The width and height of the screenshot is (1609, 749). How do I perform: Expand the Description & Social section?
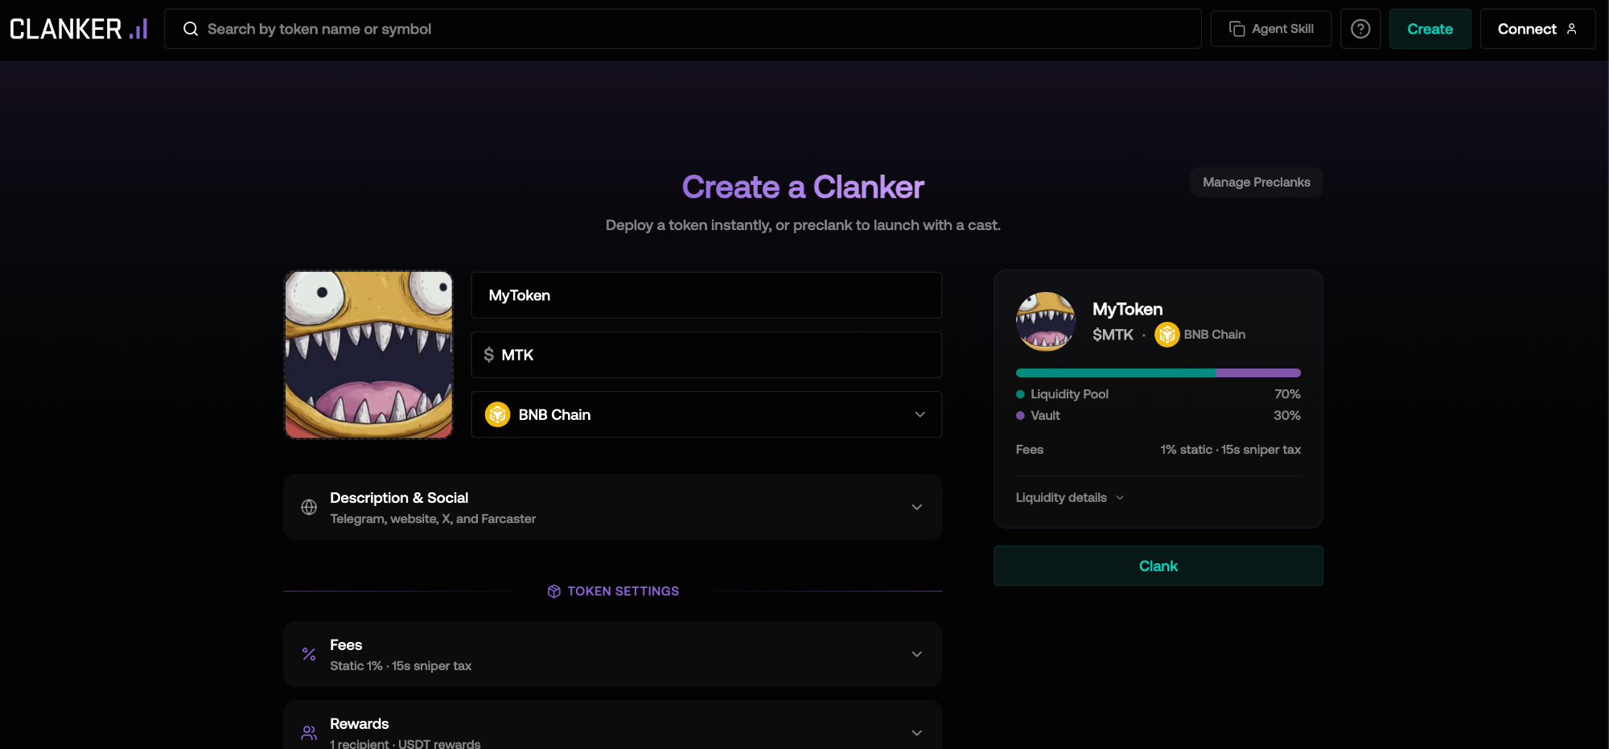613,507
